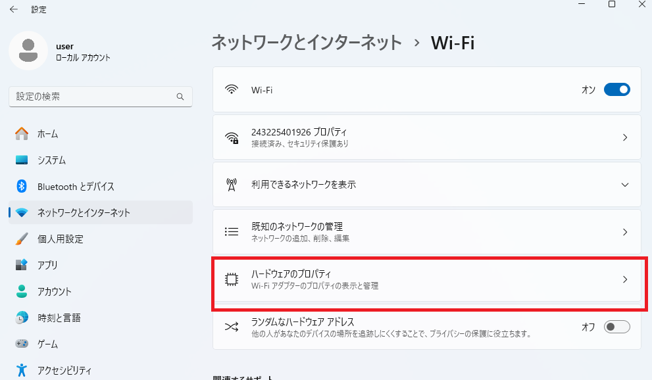
Task: Open 既知のネットワークの管理 chevron
Action: [625, 232]
